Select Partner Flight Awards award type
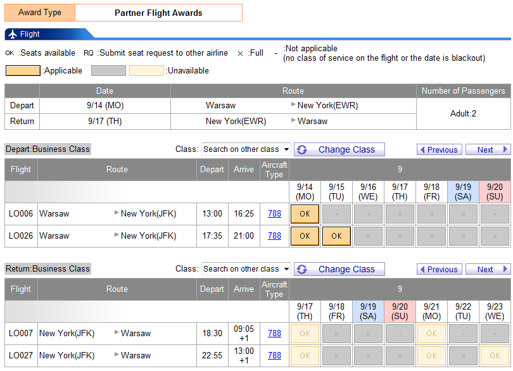 (158, 13)
